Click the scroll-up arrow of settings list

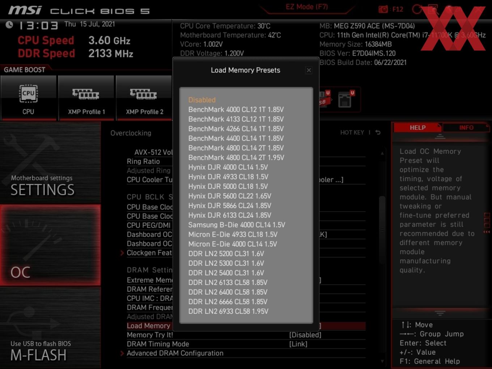(382, 153)
